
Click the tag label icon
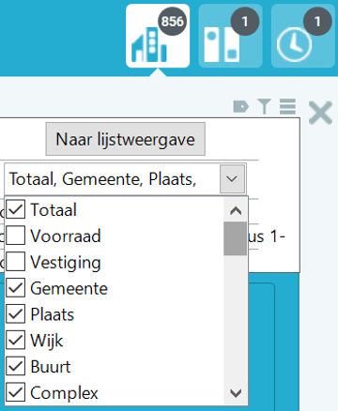tap(241, 107)
